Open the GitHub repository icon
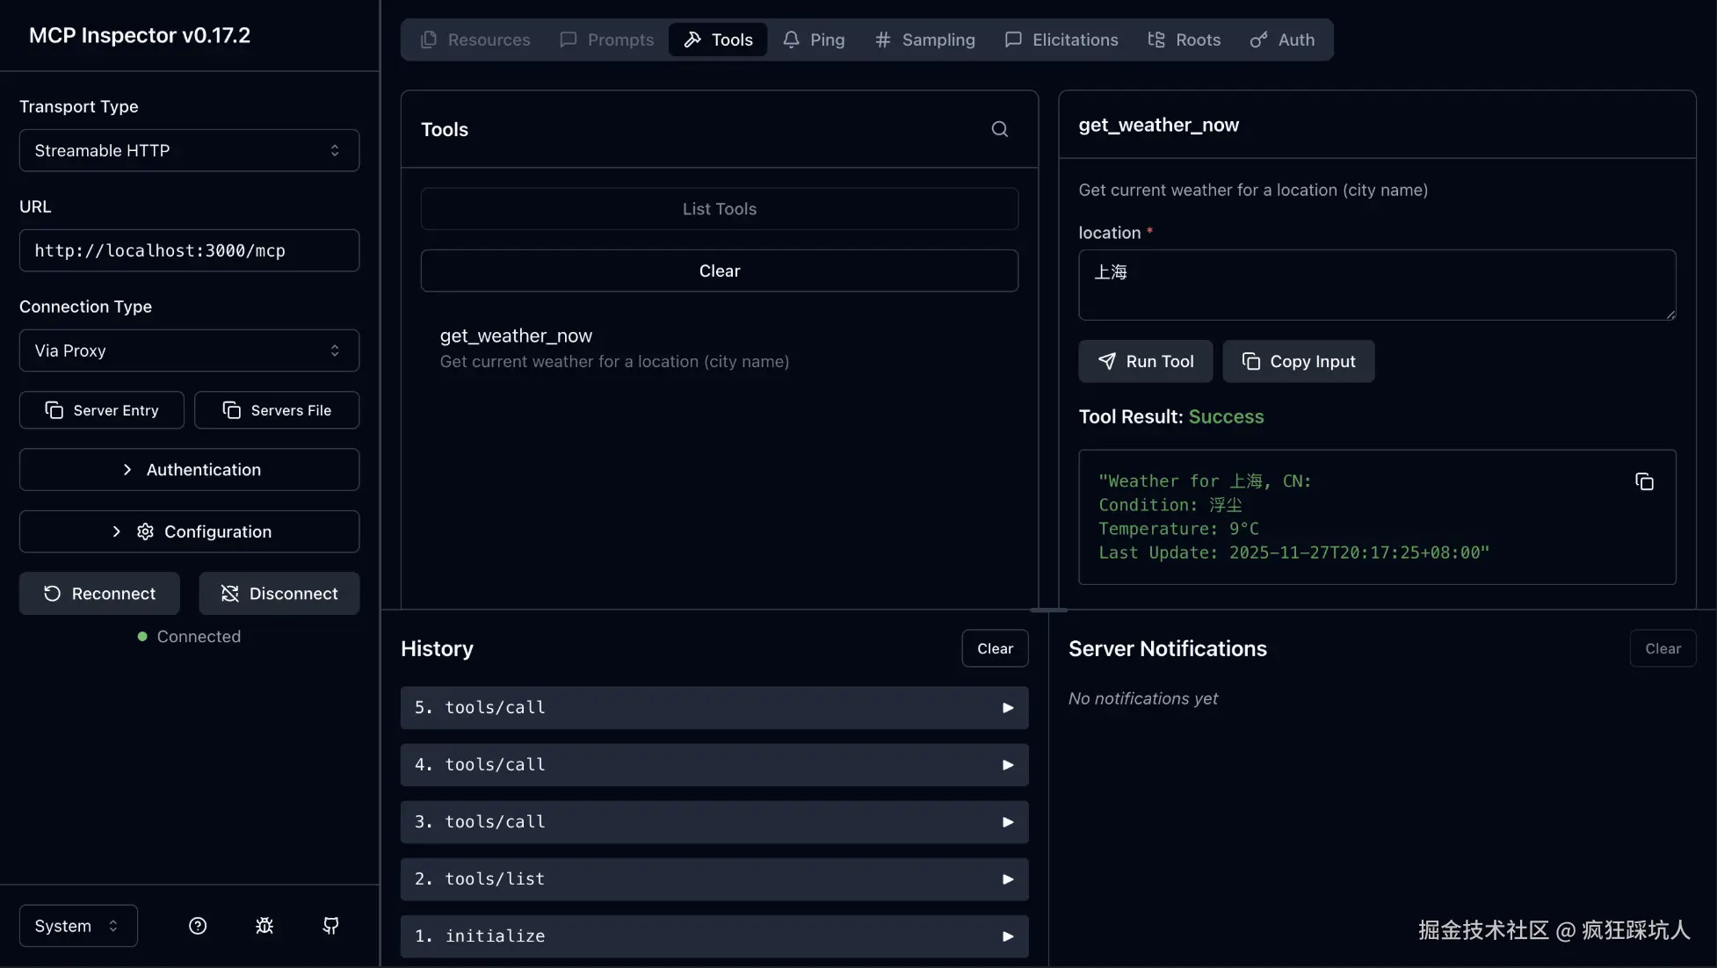This screenshot has height=968, width=1717. (330, 926)
